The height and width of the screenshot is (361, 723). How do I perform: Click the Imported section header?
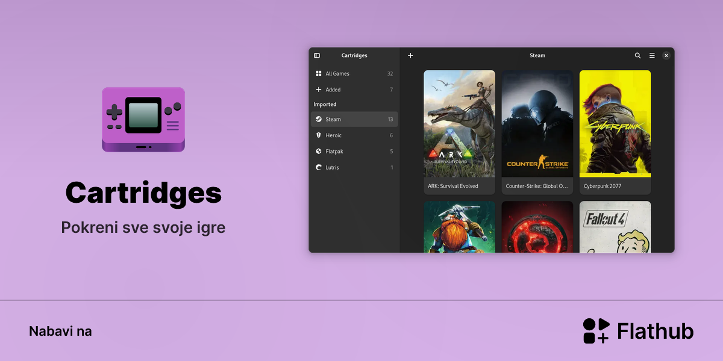(325, 104)
